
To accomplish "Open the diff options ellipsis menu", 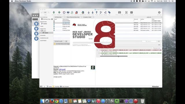I will 159,45.
